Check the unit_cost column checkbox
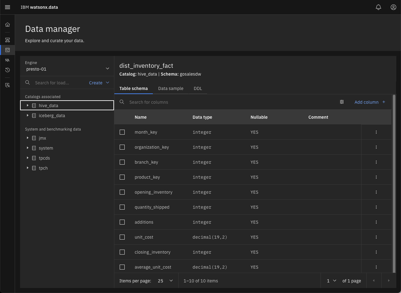 click(x=122, y=237)
